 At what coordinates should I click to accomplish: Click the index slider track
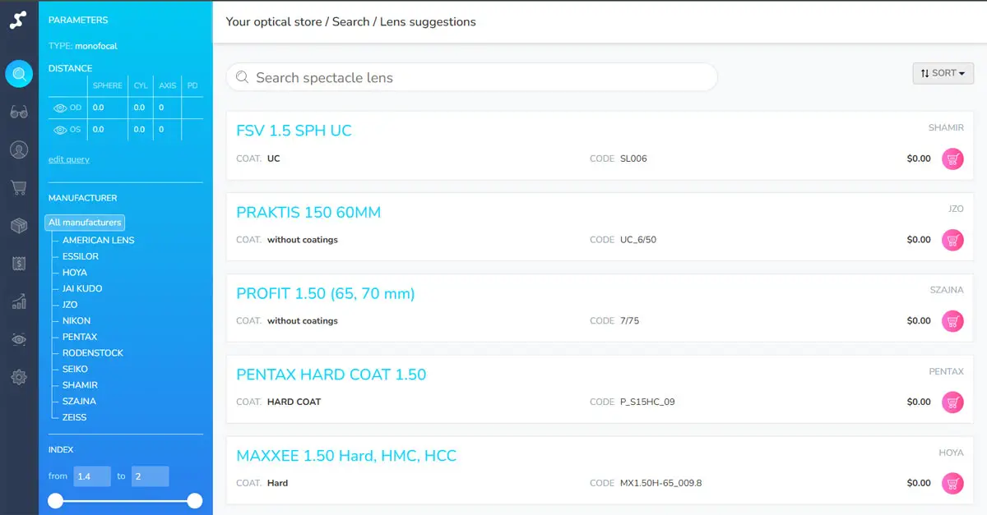(x=125, y=501)
